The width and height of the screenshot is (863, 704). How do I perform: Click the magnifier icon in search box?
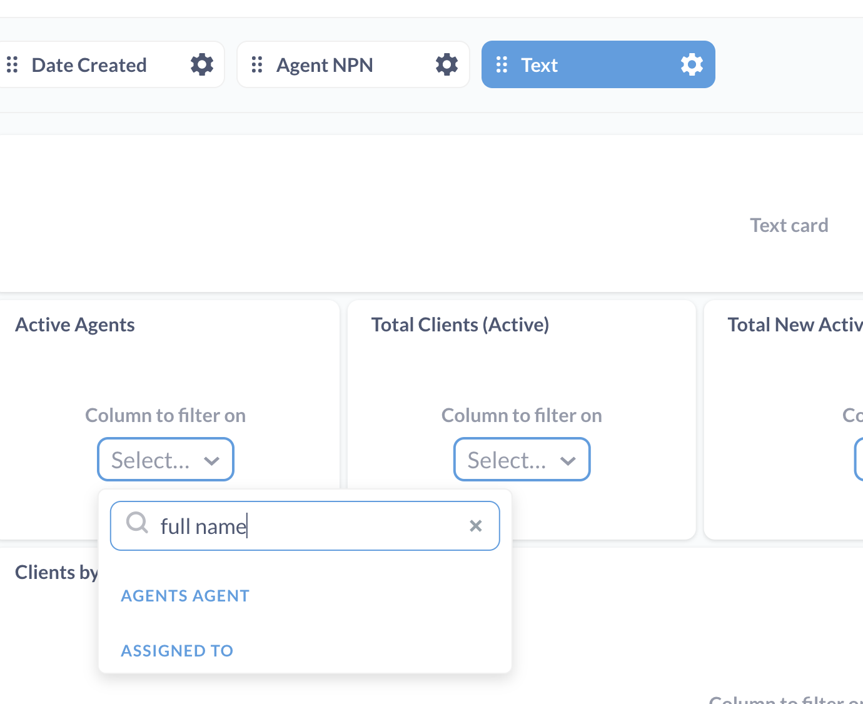click(x=137, y=522)
